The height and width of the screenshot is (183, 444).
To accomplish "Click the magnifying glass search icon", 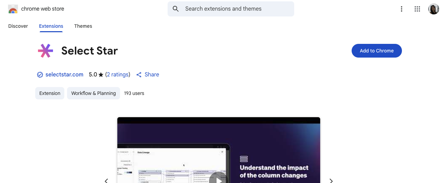I will click(176, 9).
